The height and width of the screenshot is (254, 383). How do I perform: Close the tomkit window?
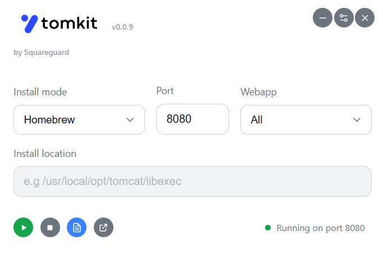point(365,18)
